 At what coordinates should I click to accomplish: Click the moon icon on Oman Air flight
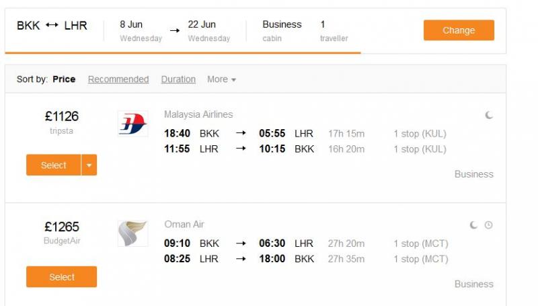coord(473,225)
